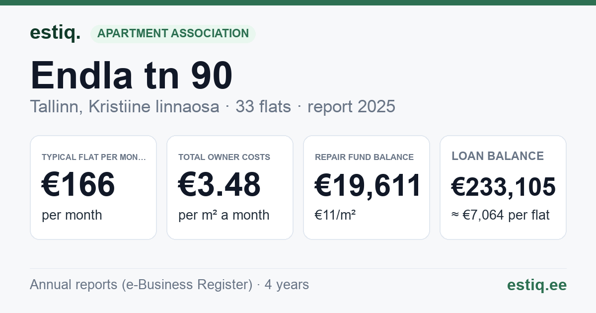The image size is (596, 313).
Task: Click the 'per m² a month' caption
Action: coord(224,215)
